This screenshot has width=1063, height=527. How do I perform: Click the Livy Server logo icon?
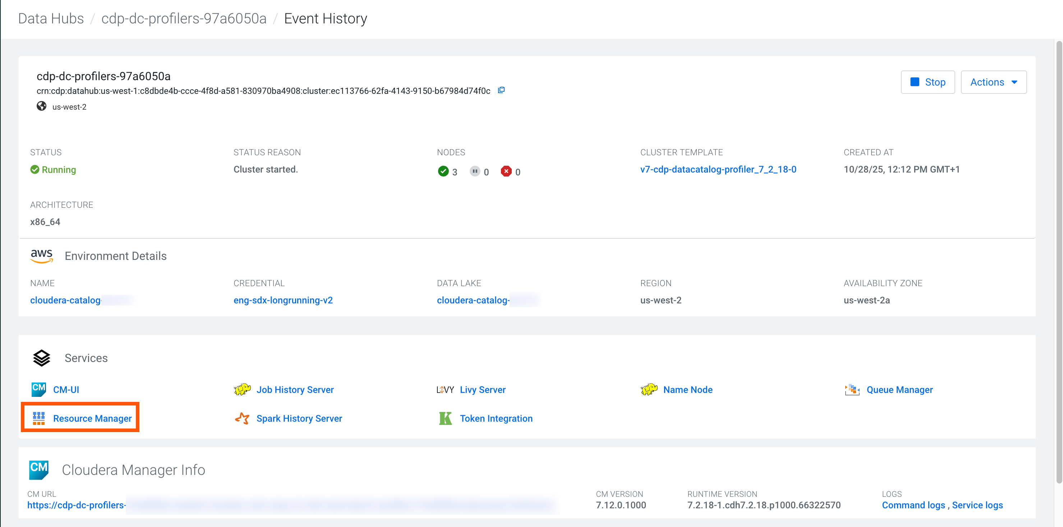click(445, 390)
